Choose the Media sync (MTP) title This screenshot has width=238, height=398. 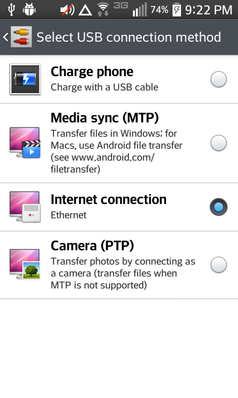pyautogui.click(x=105, y=118)
